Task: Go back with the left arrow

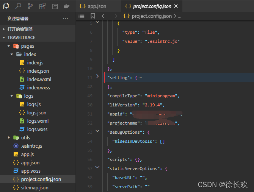Action: click(104, 16)
